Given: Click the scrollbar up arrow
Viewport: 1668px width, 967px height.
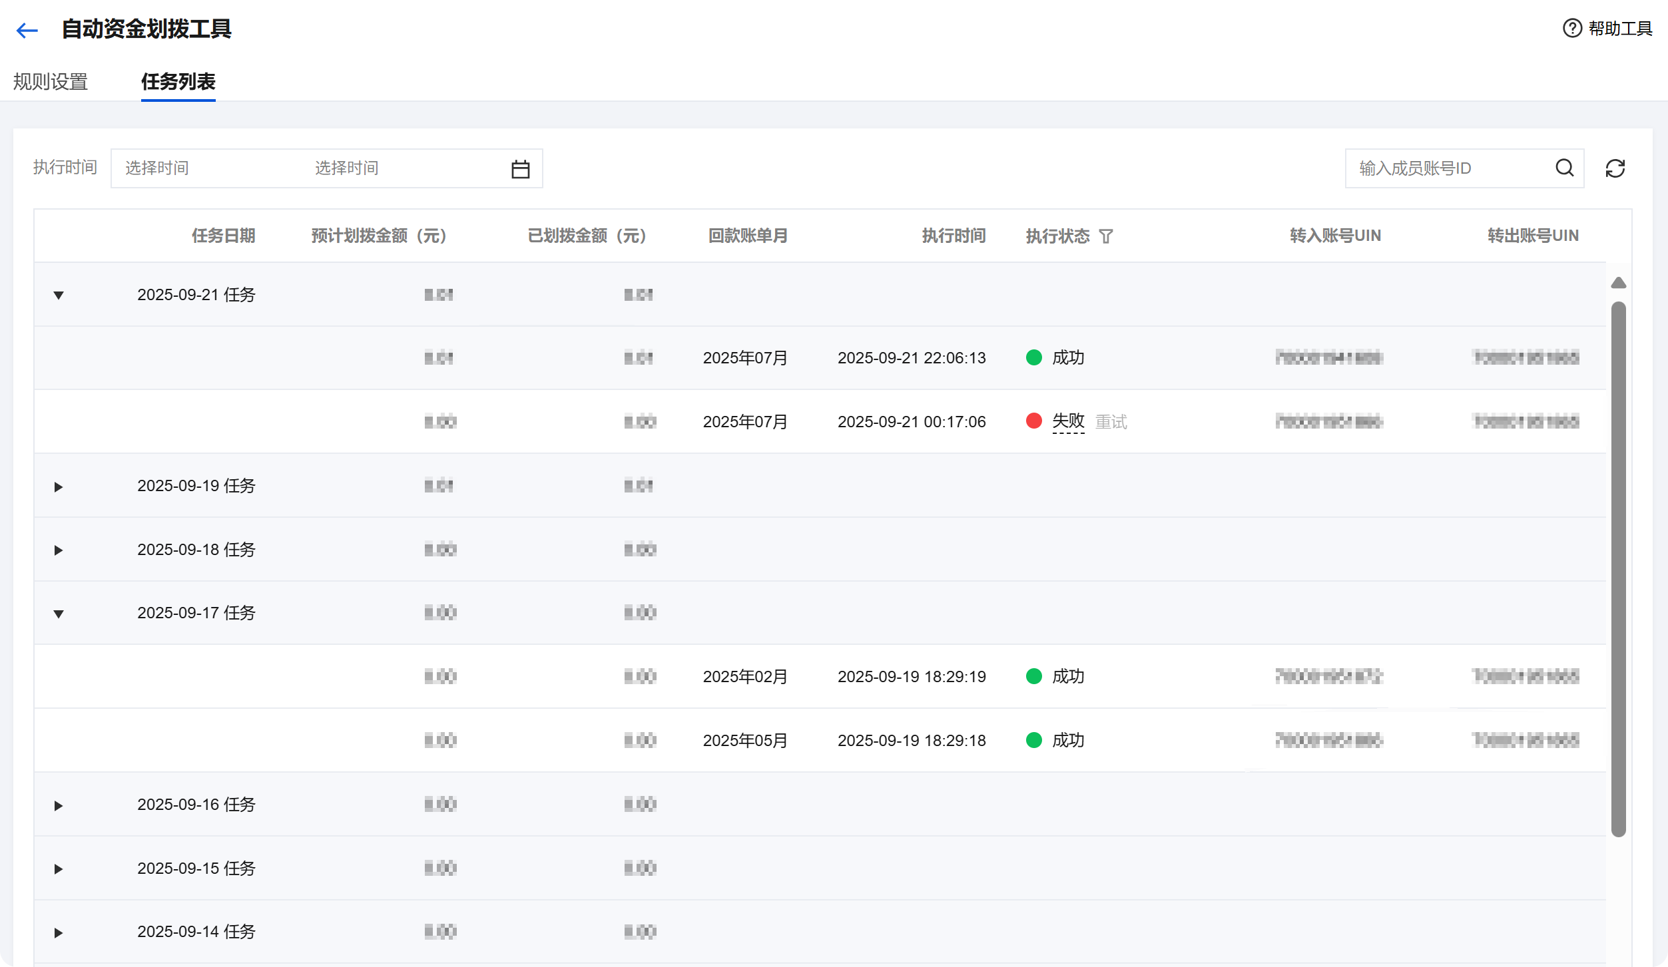Looking at the screenshot, I should pyautogui.click(x=1618, y=284).
